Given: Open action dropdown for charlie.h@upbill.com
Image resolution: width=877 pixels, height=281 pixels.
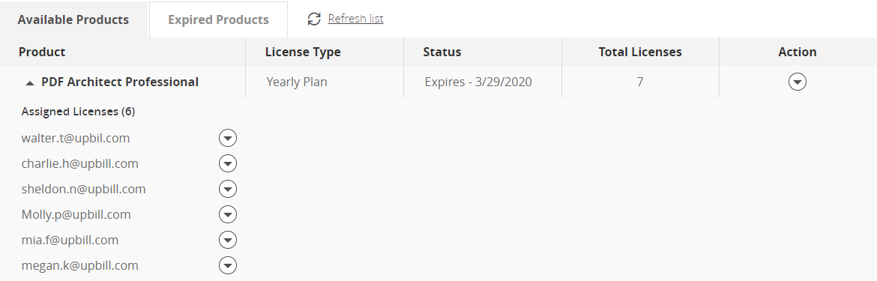Looking at the screenshot, I should point(228,163).
